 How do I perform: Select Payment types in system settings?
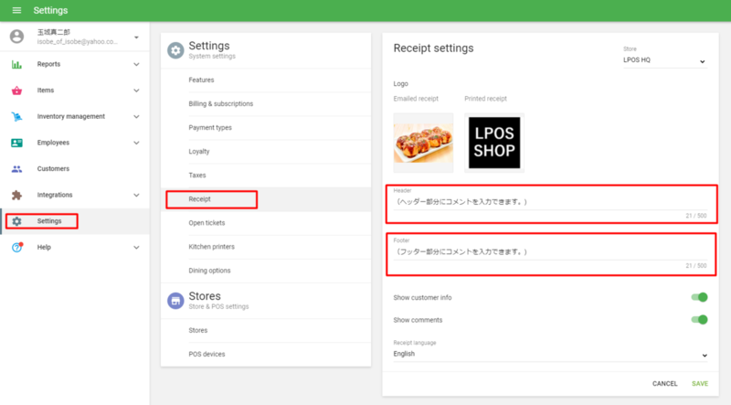[210, 127]
